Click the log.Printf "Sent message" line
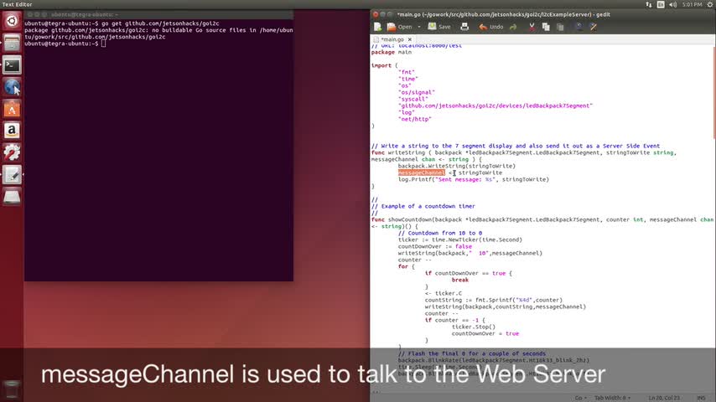 tap(474, 179)
